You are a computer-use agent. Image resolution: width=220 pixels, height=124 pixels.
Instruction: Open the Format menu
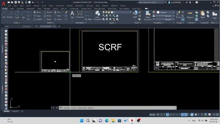pyautogui.click(x=36, y=6)
